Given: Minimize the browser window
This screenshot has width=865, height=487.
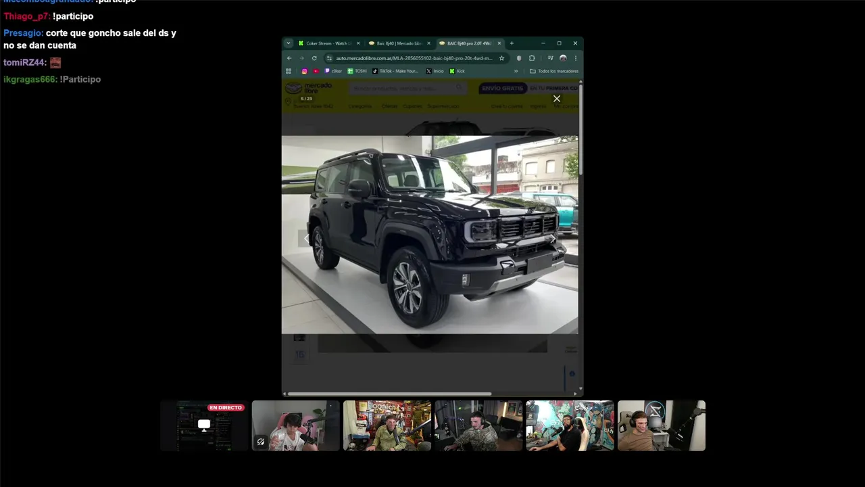Looking at the screenshot, I should click(x=543, y=43).
